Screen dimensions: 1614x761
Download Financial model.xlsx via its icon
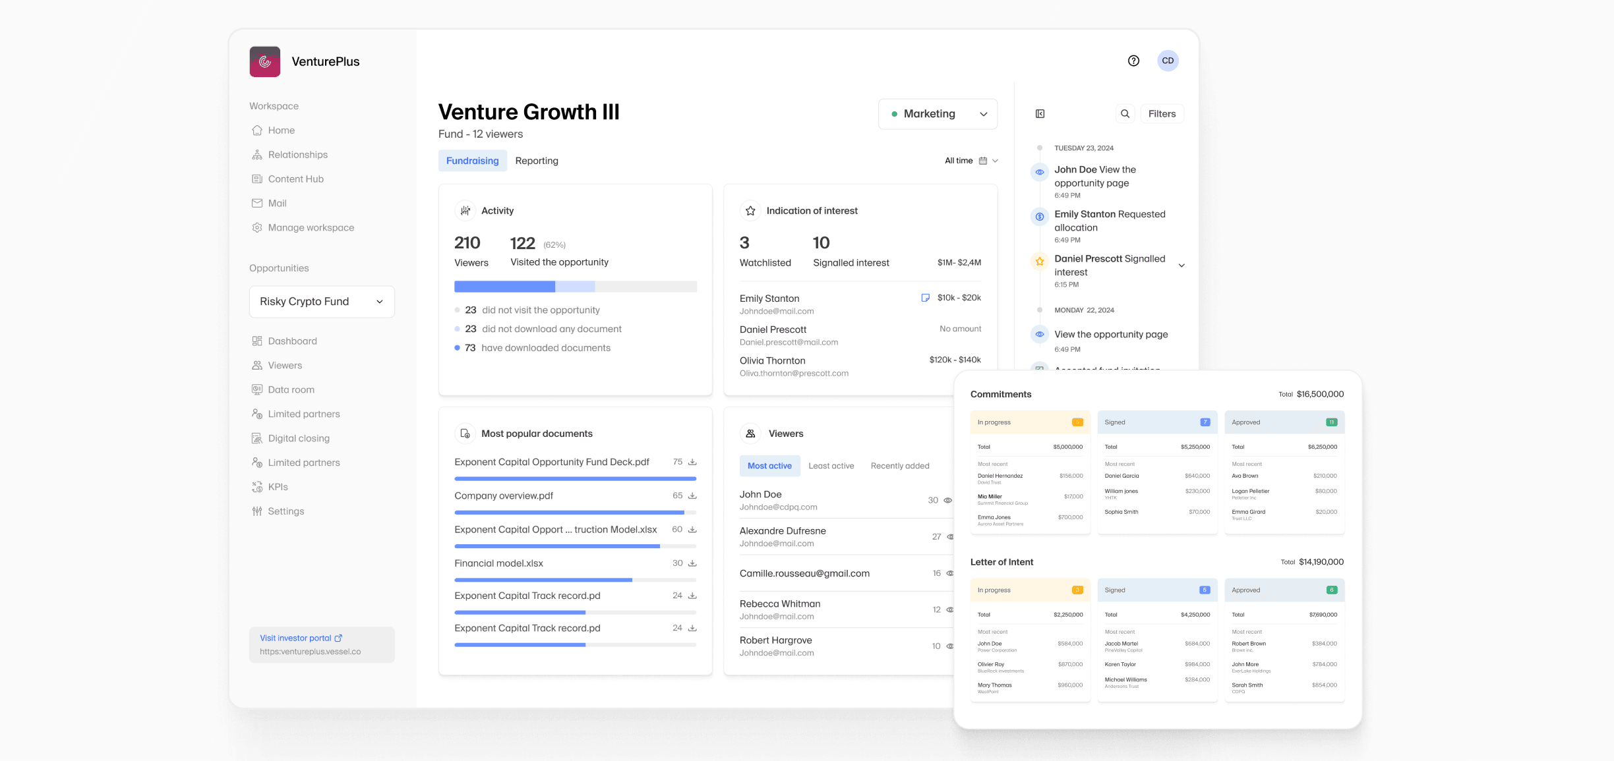692,563
